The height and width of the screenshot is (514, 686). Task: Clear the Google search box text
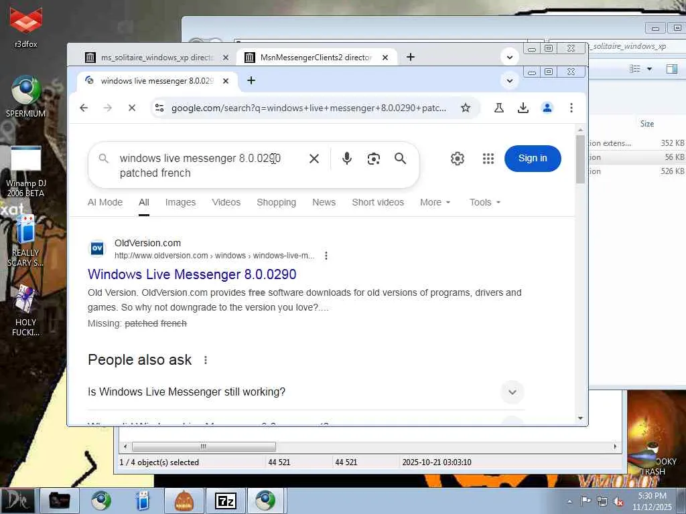314,159
